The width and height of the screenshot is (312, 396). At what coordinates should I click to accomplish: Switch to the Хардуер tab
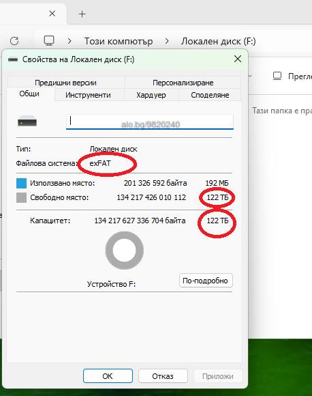click(151, 95)
